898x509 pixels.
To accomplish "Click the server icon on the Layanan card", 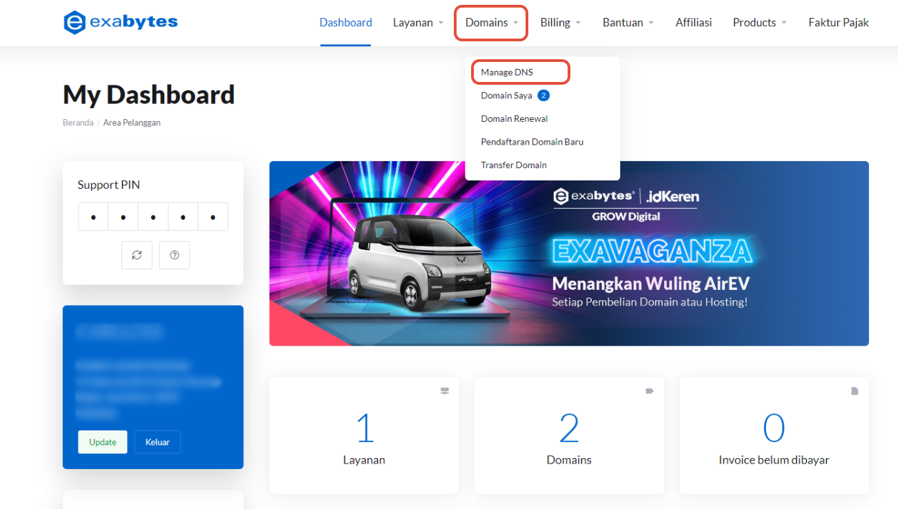I will click(x=445, y=391).
